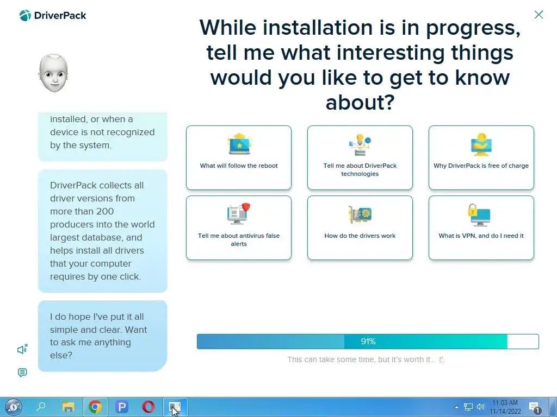Click the assistant avatar face
557x417 pixels.
[x=53, y=73]
